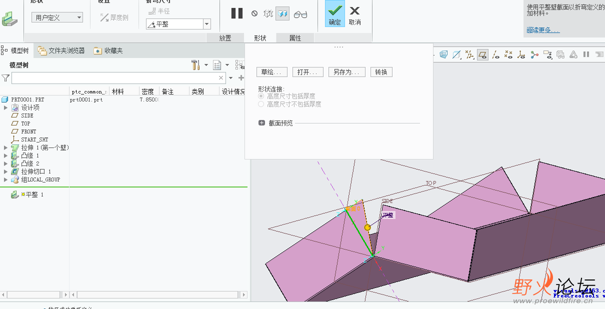Open the 属性 tab

point(295,38)
